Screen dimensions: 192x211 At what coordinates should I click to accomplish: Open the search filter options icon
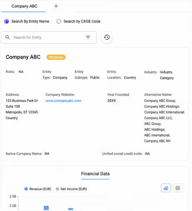click(88, 37)
